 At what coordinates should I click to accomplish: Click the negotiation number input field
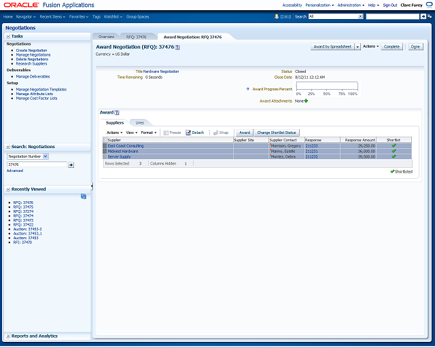click(x=37, y=164)
